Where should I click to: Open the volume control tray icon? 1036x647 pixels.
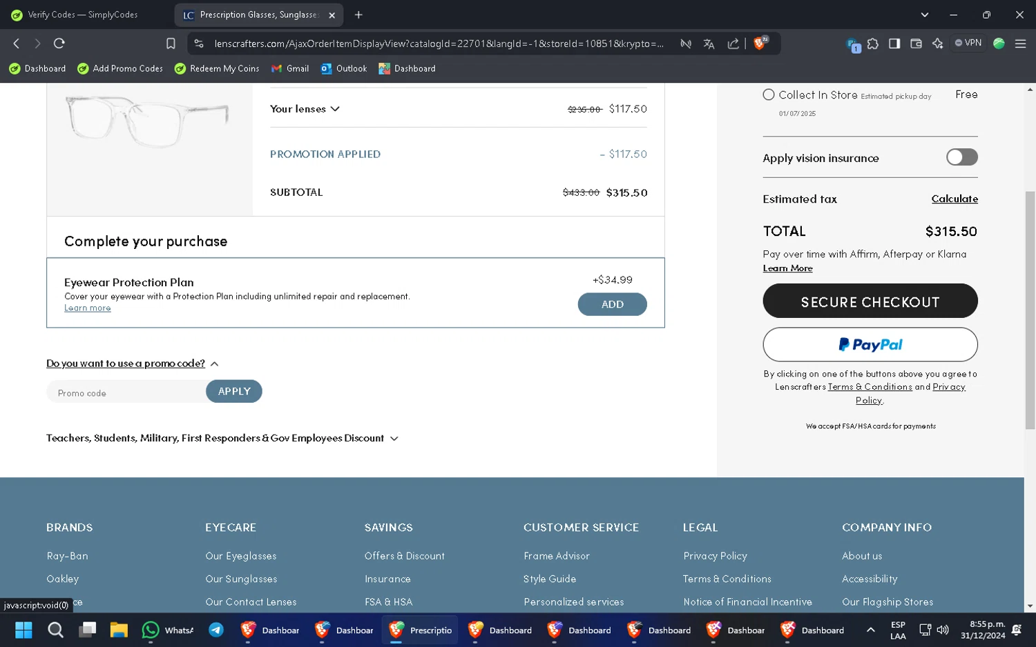click(942, 630)
